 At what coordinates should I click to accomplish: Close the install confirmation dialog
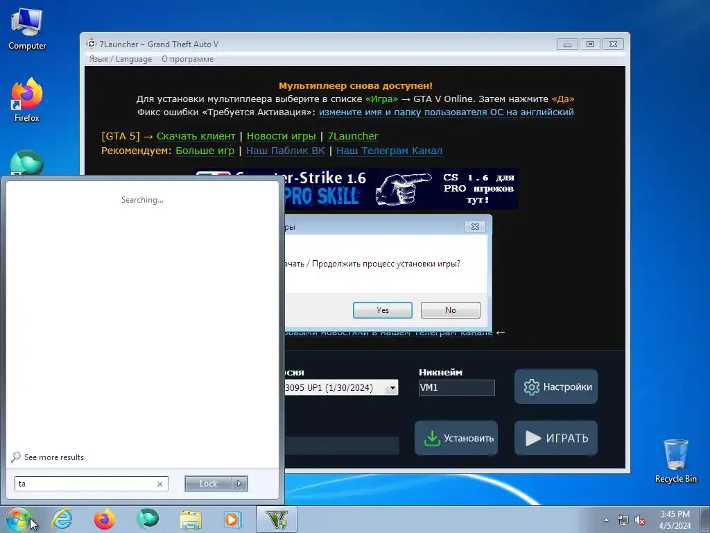point(475,227)
